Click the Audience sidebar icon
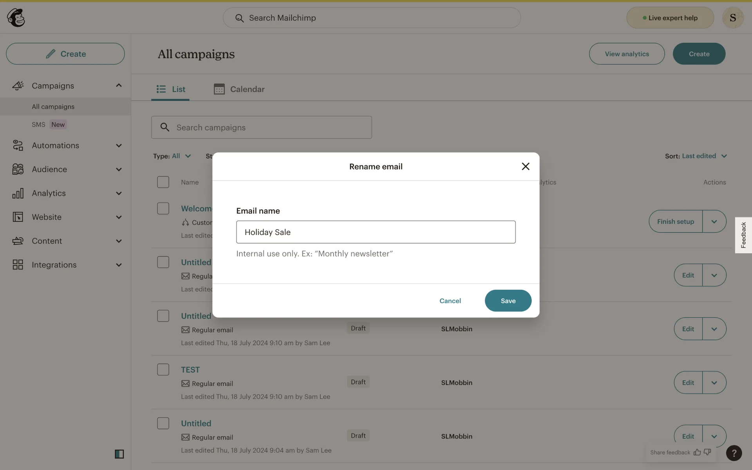 pos(18,169)
